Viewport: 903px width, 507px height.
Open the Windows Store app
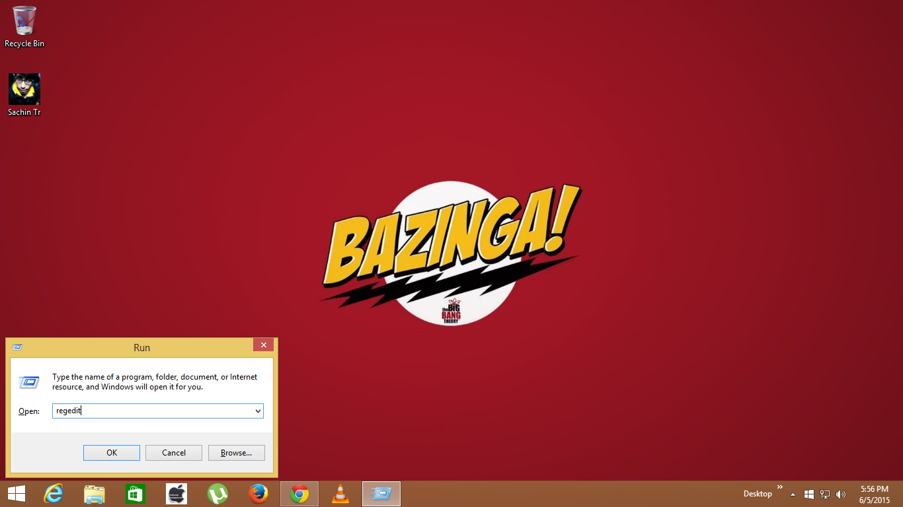coord(135,493)
